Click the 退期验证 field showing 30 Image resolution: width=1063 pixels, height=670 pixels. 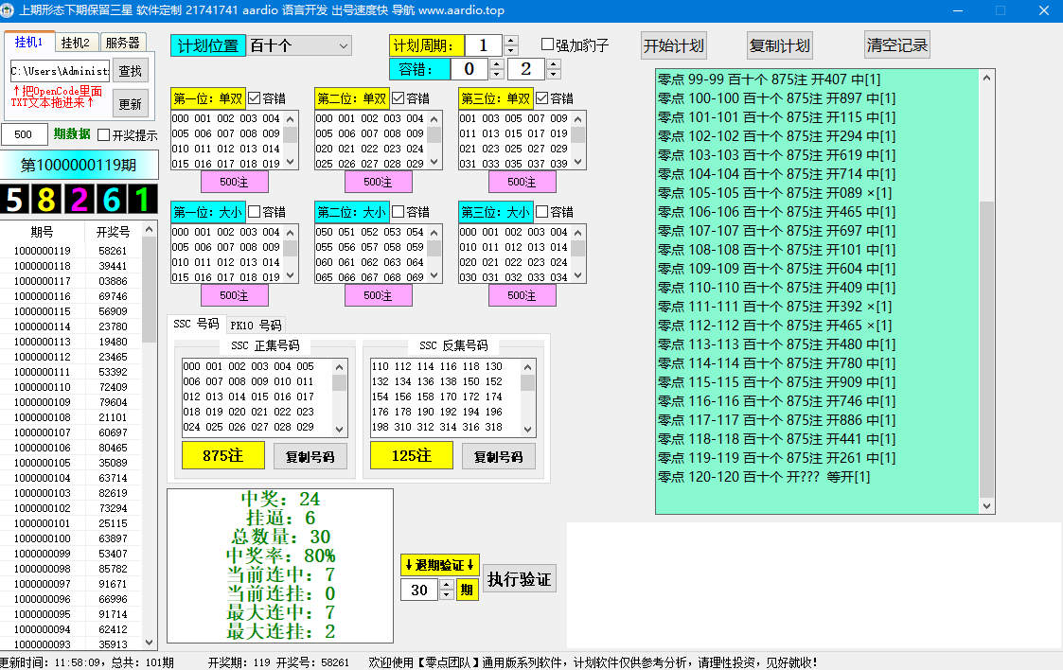(x=419, y=591)
